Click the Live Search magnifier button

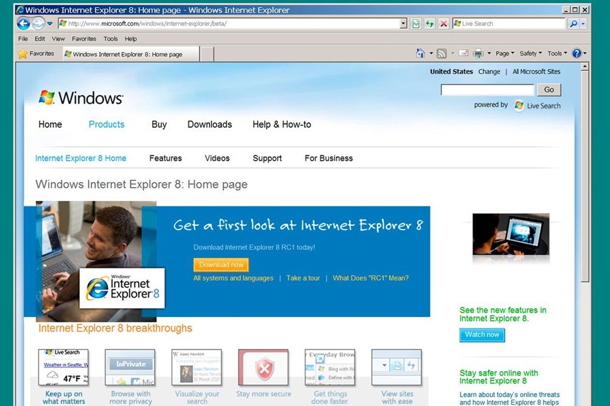pyautogui.click(x=573, y=24)
